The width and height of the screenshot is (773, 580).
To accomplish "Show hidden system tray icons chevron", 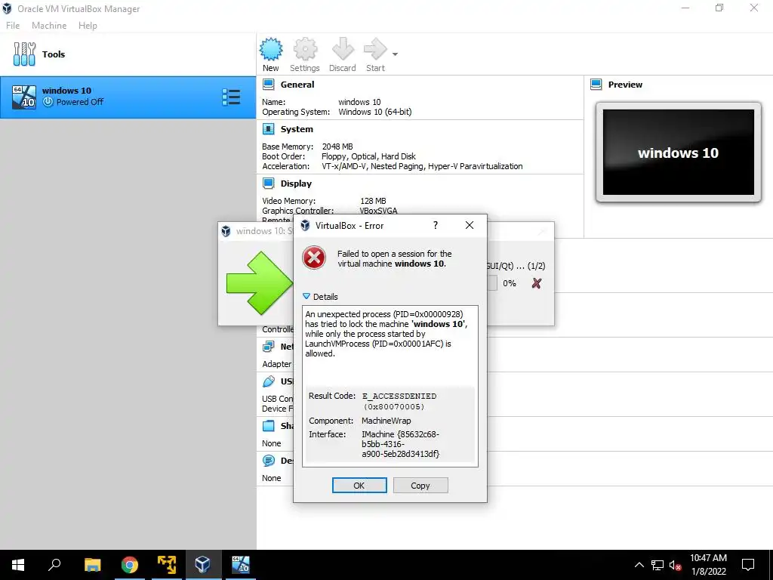I will (639, 565).
